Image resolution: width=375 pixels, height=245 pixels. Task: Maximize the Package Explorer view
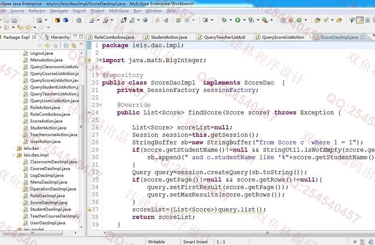[x=81, y=36]
